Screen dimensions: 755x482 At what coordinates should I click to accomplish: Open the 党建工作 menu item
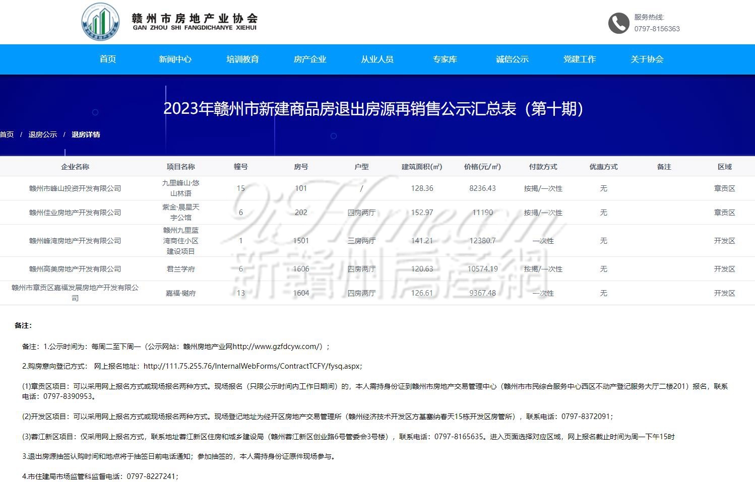(580, 59)
